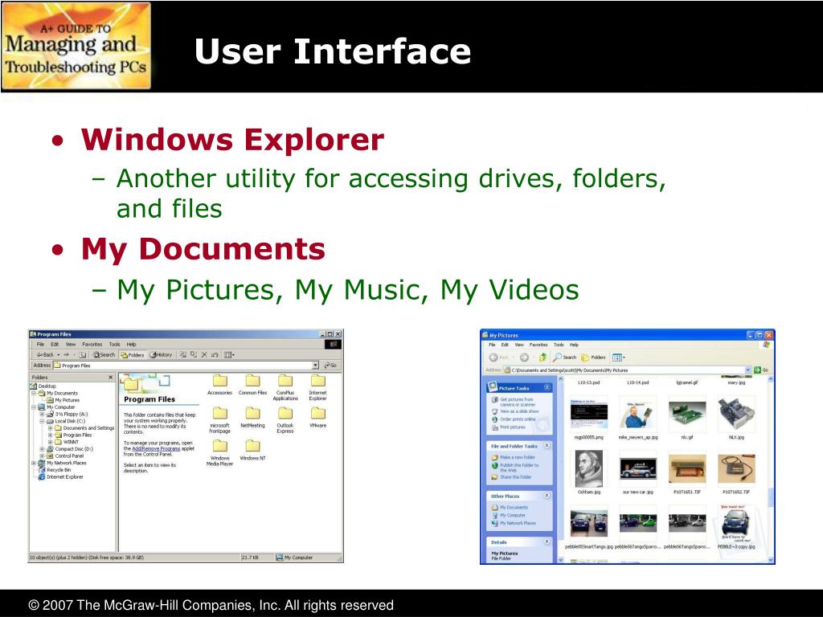
Task: Collapse the My Computer tree node
Action: point(34,407)
